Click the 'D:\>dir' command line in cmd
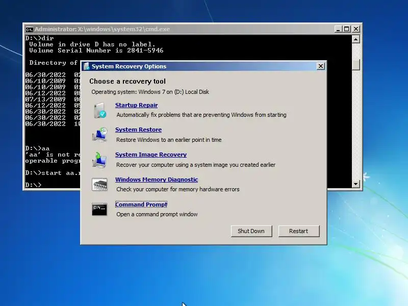 [40, 38]
